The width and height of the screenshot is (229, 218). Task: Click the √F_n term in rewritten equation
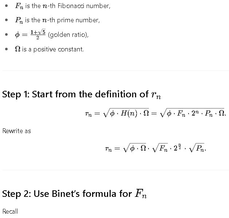pos(160,148)
